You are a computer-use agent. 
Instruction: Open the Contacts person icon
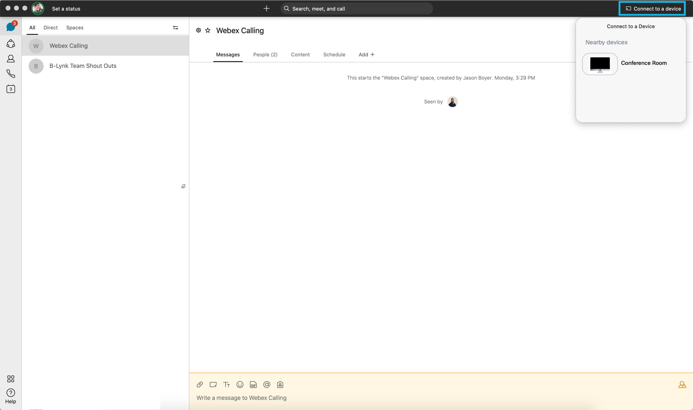point(10,59)
